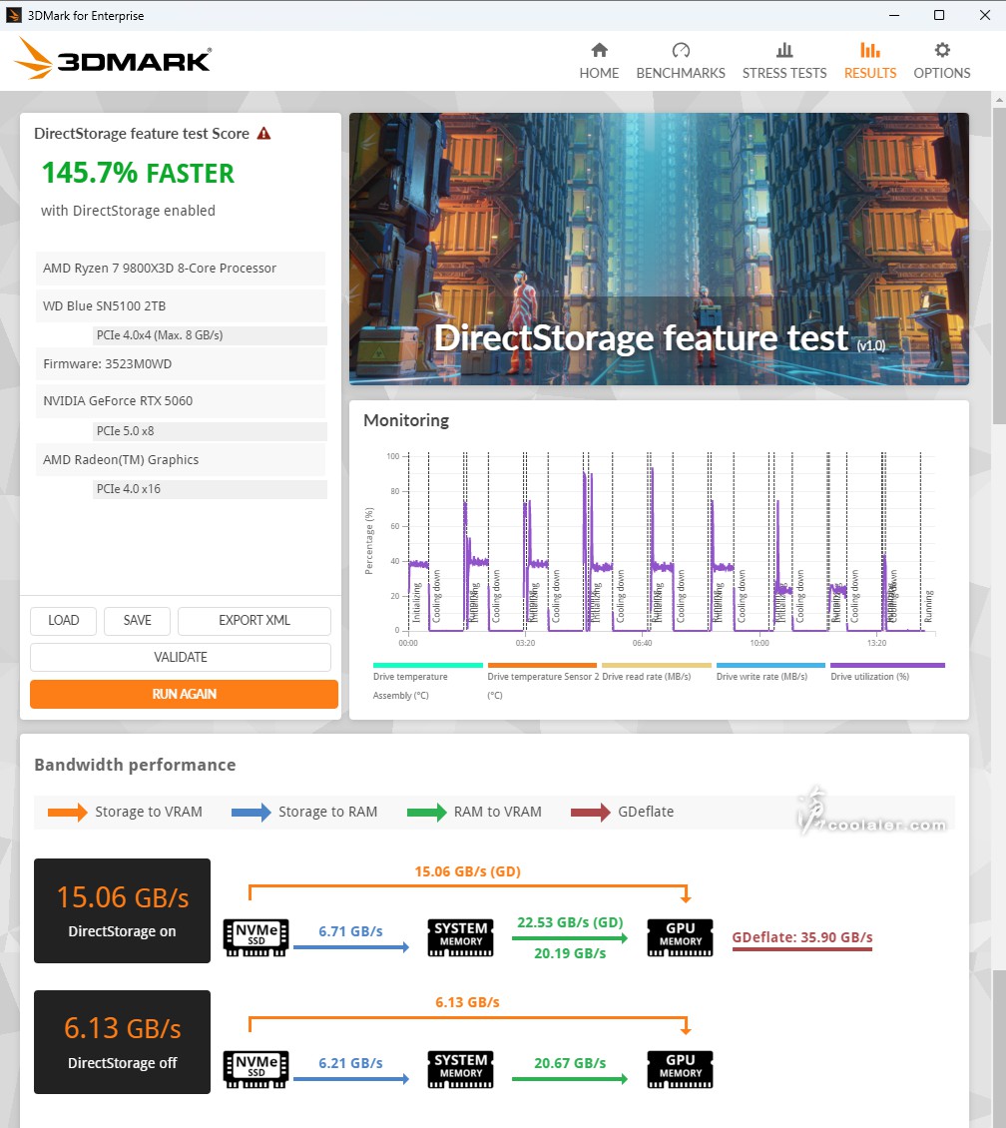Click the 3DMark logo
Screen dimensions: 1006x1128
coord(113,58)
